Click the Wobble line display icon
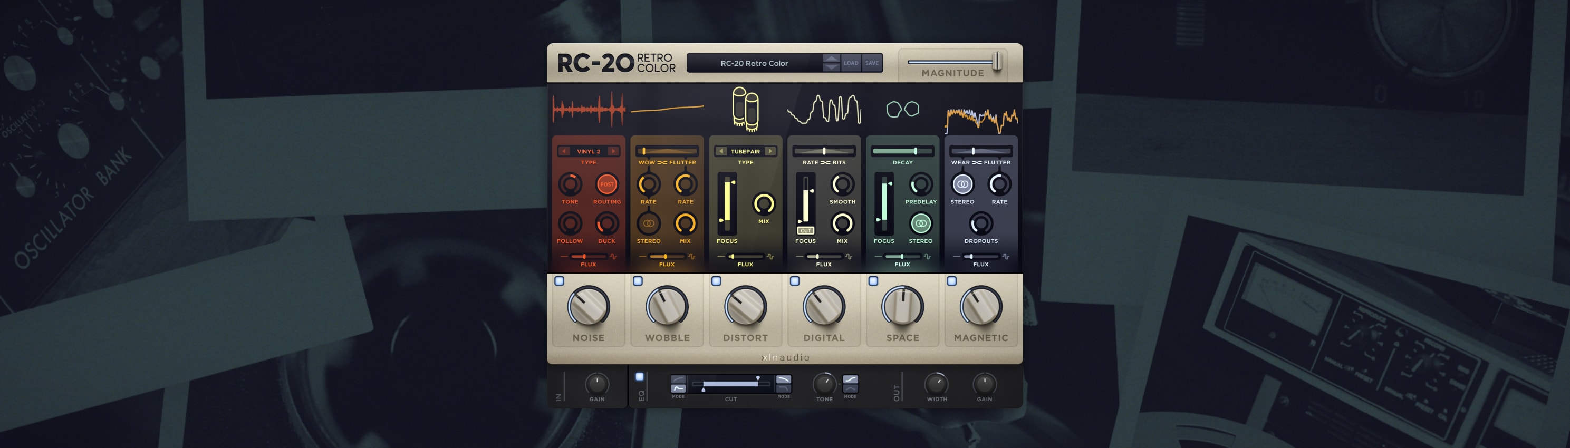This screenshot has height=448, width=1570. pos(667,110)
